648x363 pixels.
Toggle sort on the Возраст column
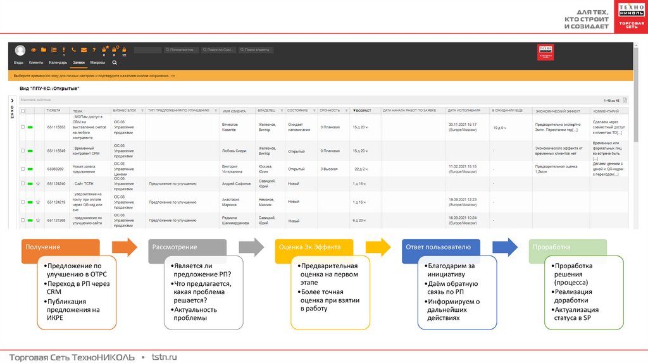point(362,111)
